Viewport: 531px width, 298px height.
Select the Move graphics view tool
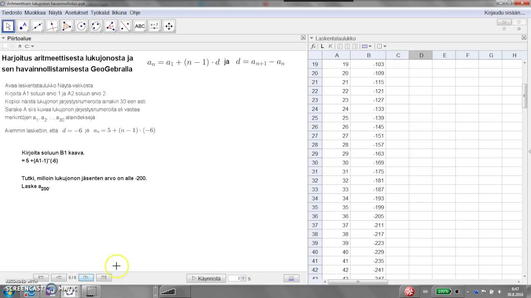click(x=169, y=26)
